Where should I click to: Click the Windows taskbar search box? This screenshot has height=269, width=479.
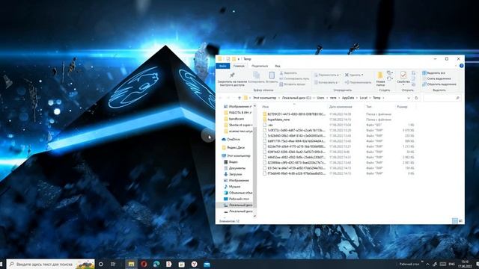(51, 264)
